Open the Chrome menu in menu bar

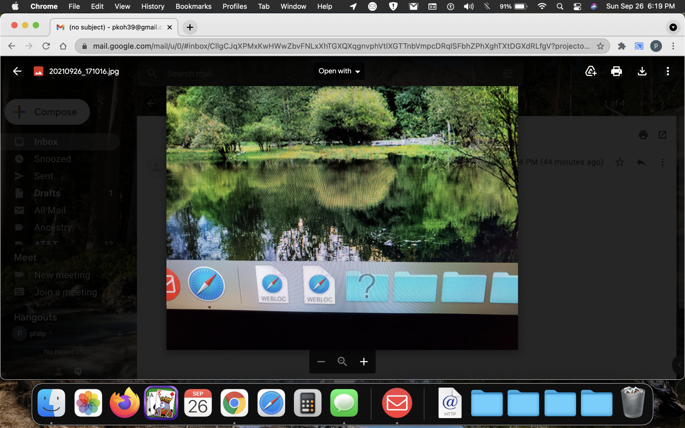pyautogui.click(x=44, y=6)
